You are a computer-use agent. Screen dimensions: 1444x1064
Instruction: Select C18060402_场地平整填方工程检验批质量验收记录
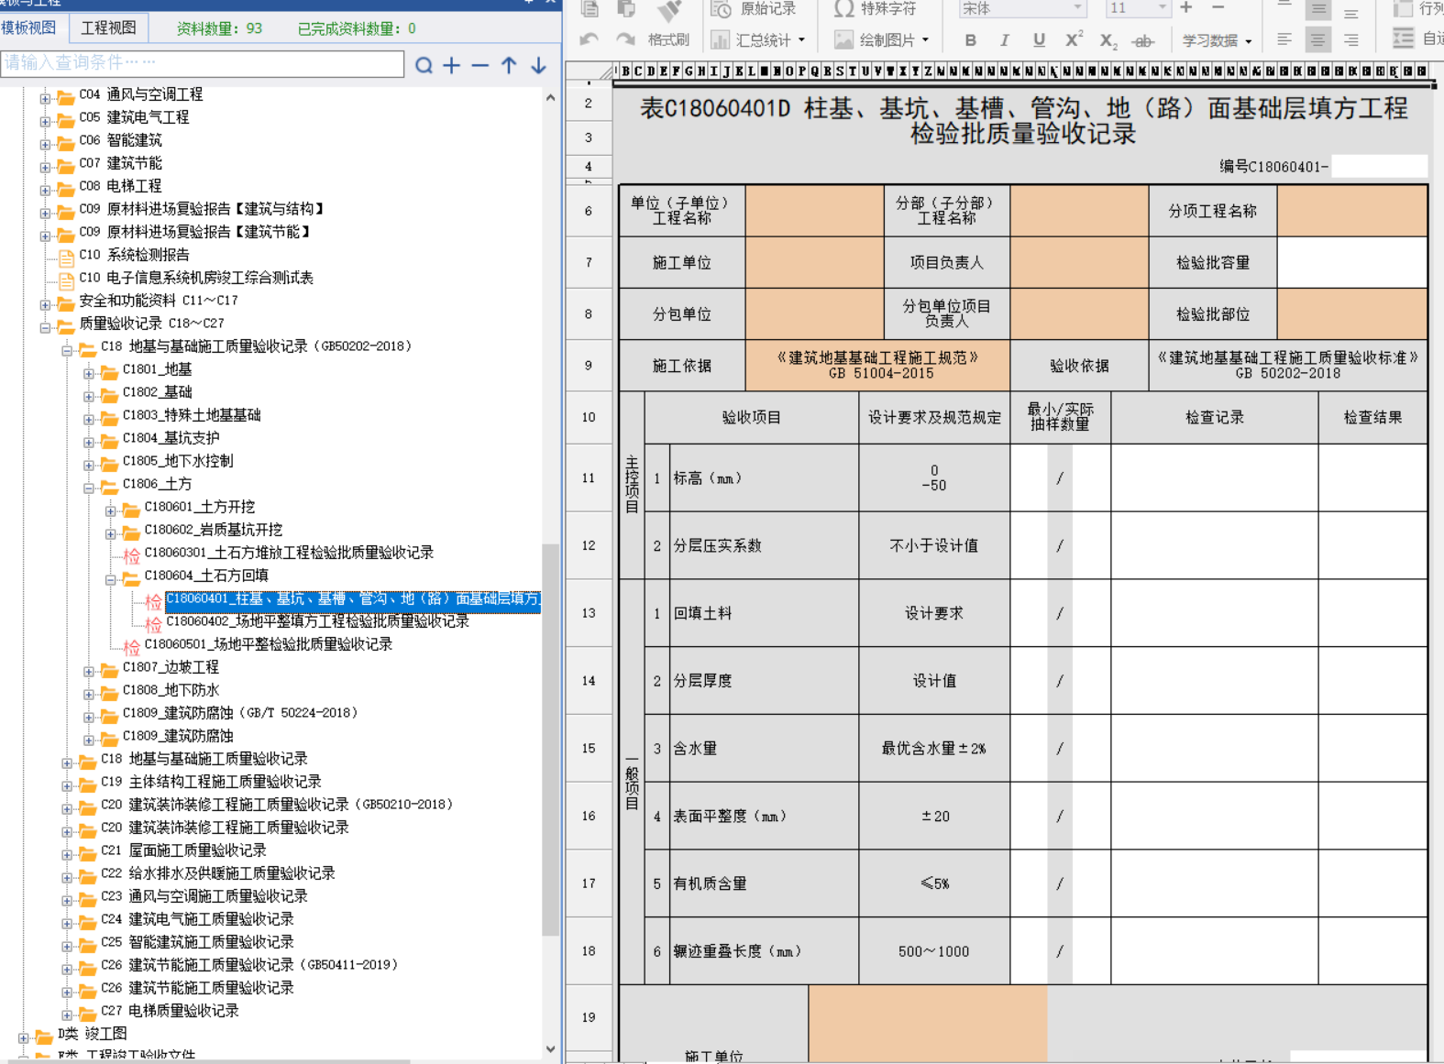point(317,621)
